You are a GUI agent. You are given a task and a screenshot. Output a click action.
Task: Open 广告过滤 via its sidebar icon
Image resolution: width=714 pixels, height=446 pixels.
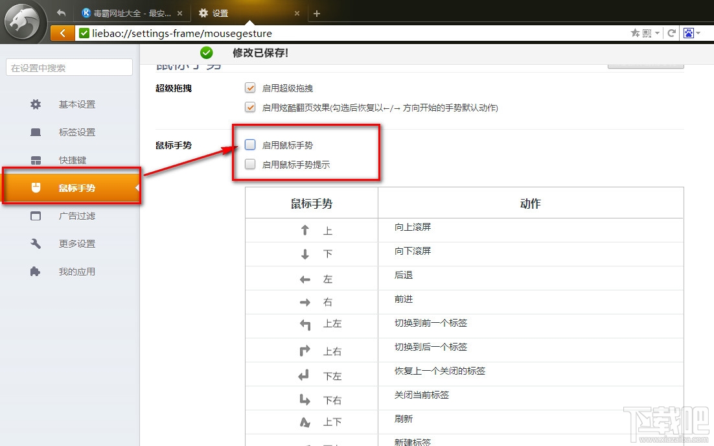coord(36,216)
